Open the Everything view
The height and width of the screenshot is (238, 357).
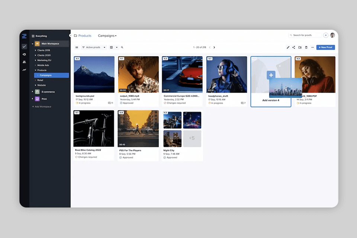coord(41,36)
